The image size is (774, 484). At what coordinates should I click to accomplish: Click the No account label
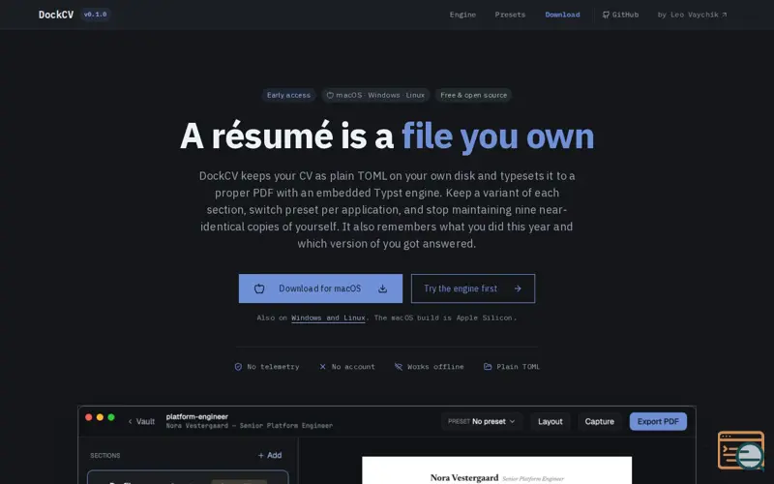click(x=353, y=367)
